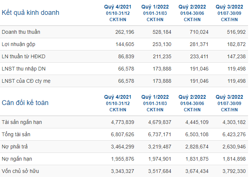Click the 6,423,276 total assets value
This screenshot has width=251, height=177.
pyautogui.click(x=234, y=134)
